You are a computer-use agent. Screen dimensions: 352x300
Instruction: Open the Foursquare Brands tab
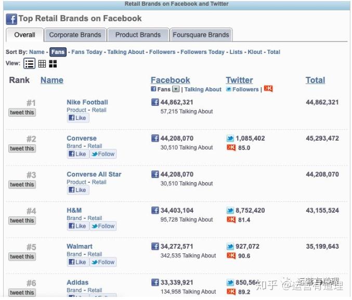pos(201,35)
